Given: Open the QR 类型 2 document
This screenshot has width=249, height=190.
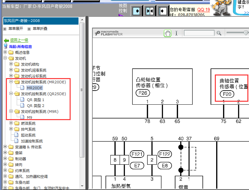Looking at the screenshot, I should click(35, 106).
